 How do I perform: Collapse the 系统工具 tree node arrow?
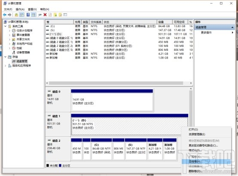[6, 26]
